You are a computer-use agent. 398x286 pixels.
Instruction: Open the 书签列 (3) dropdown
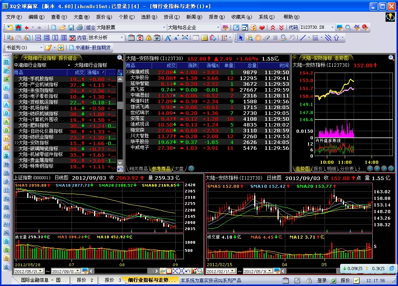41,47
